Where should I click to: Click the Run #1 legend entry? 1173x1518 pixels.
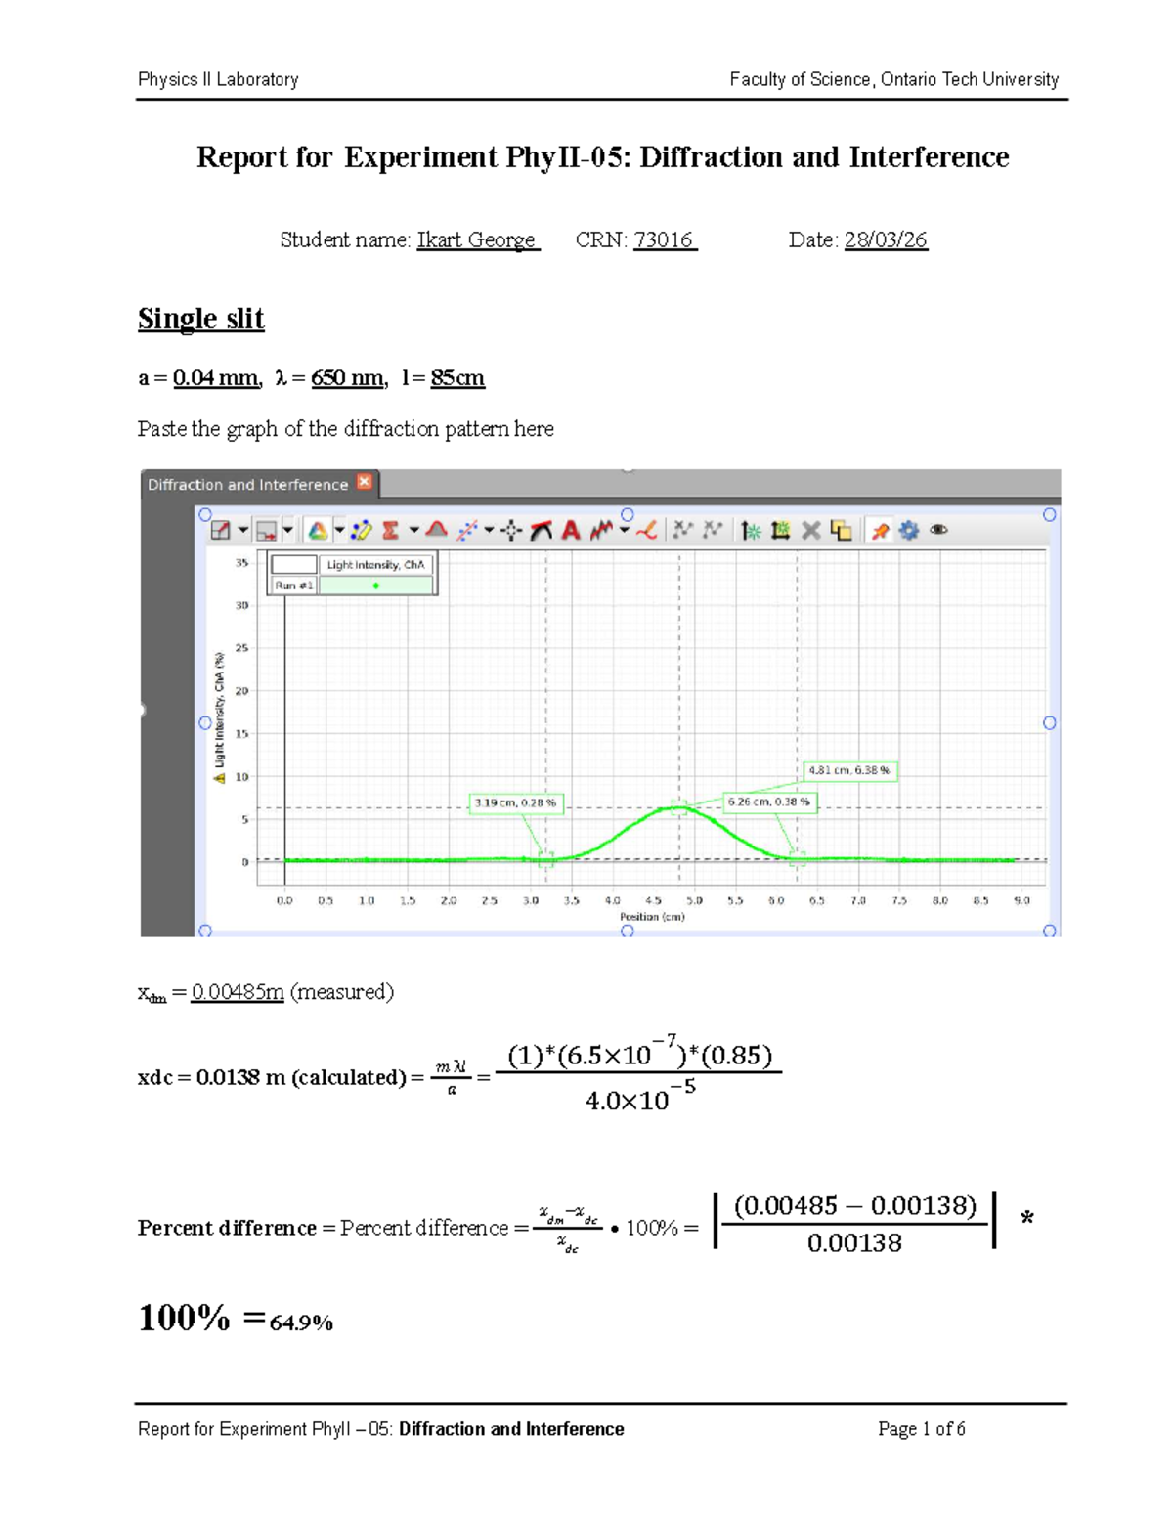(294, 586)
